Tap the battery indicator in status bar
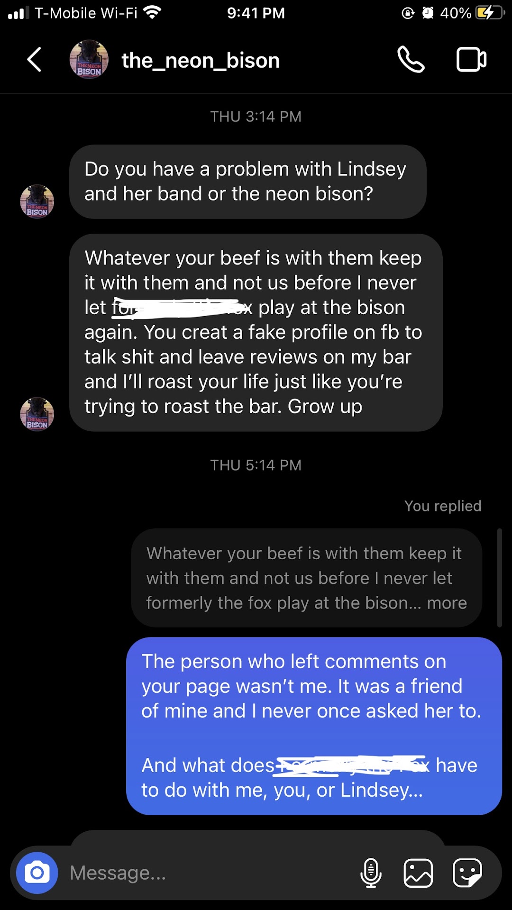 [x=490, y=13]
